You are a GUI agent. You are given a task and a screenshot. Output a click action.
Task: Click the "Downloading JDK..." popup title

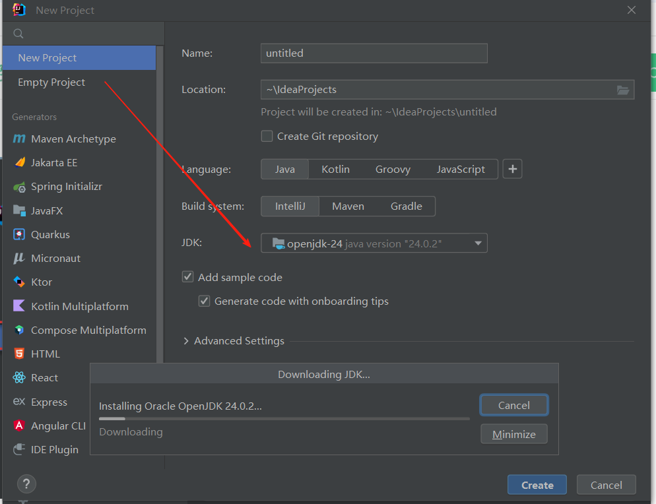pos(324,374)
